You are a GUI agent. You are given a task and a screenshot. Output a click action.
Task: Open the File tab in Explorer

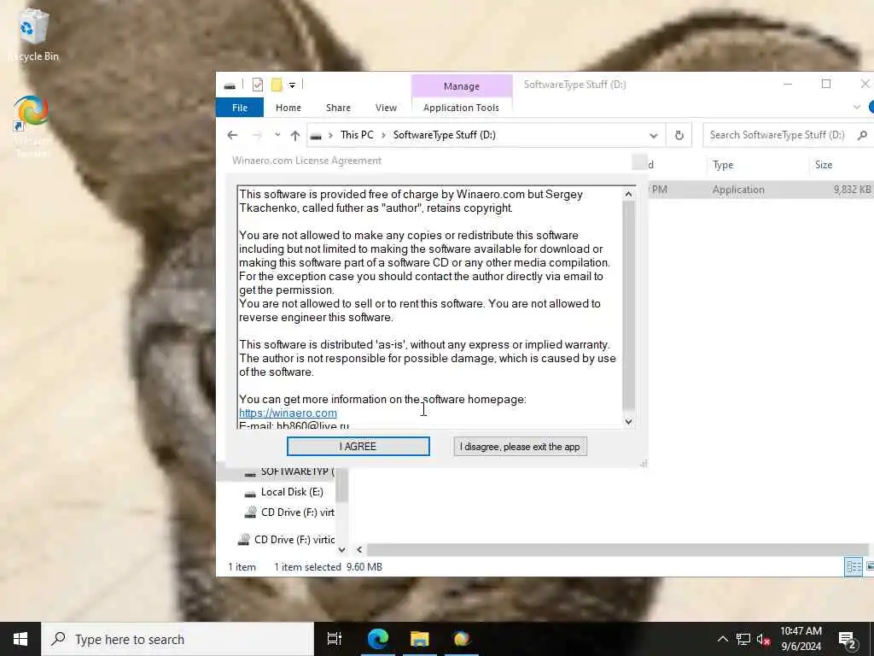(x=240, y=108)
